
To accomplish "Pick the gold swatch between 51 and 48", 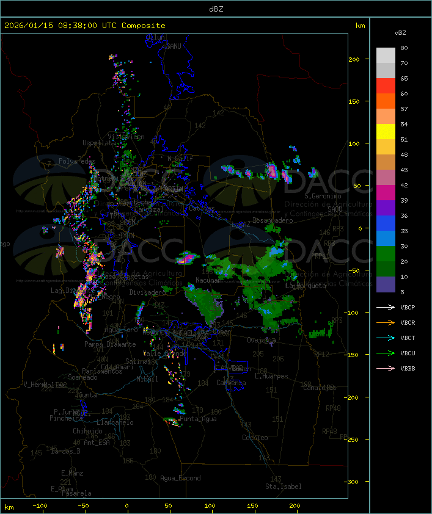I will pyautogui.click(x=386, y=147).
